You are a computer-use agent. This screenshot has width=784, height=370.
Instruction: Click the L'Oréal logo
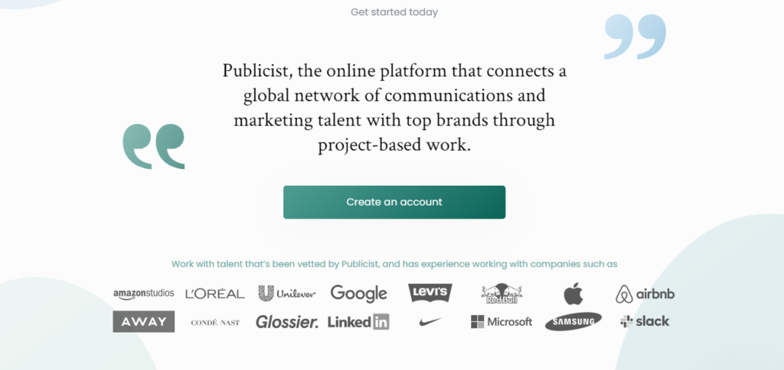[215, 294]
